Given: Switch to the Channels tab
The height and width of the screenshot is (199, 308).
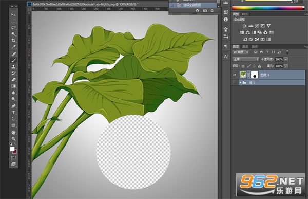Looking at the screenshot, I should (245, 47).
